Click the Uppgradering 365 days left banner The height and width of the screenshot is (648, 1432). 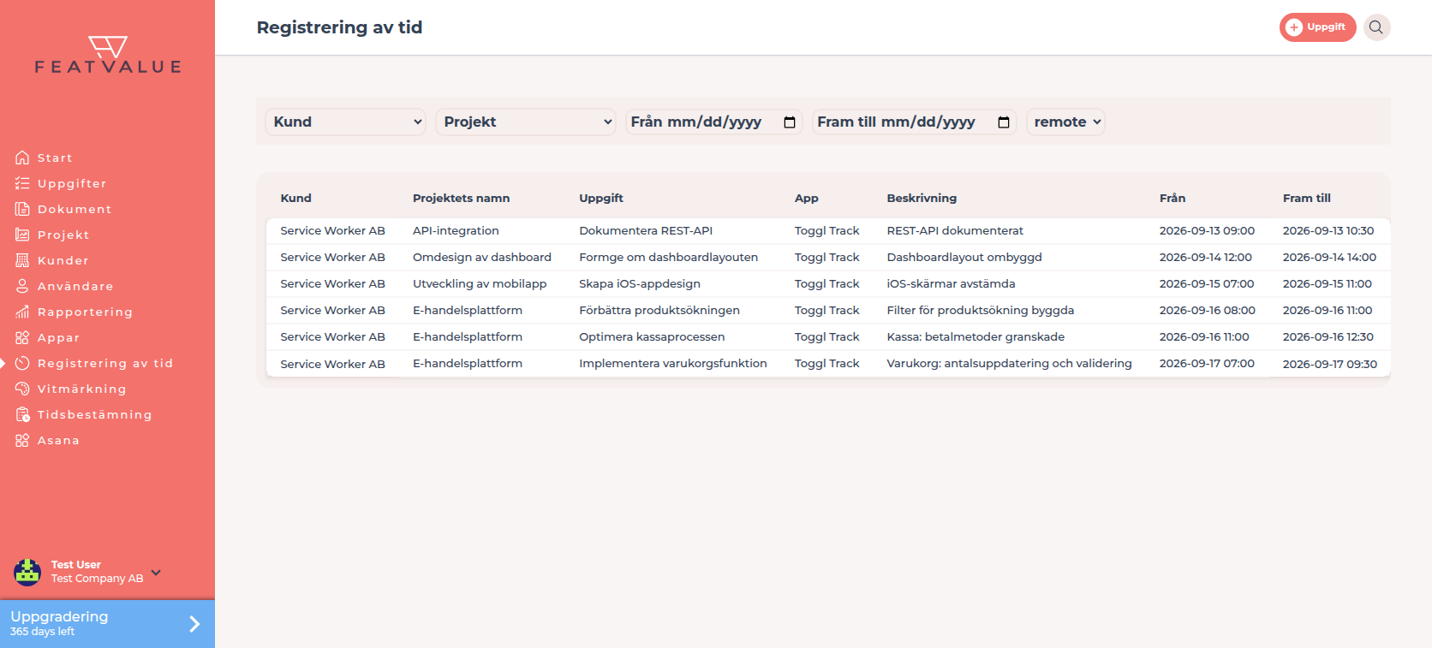pos(107,623)
